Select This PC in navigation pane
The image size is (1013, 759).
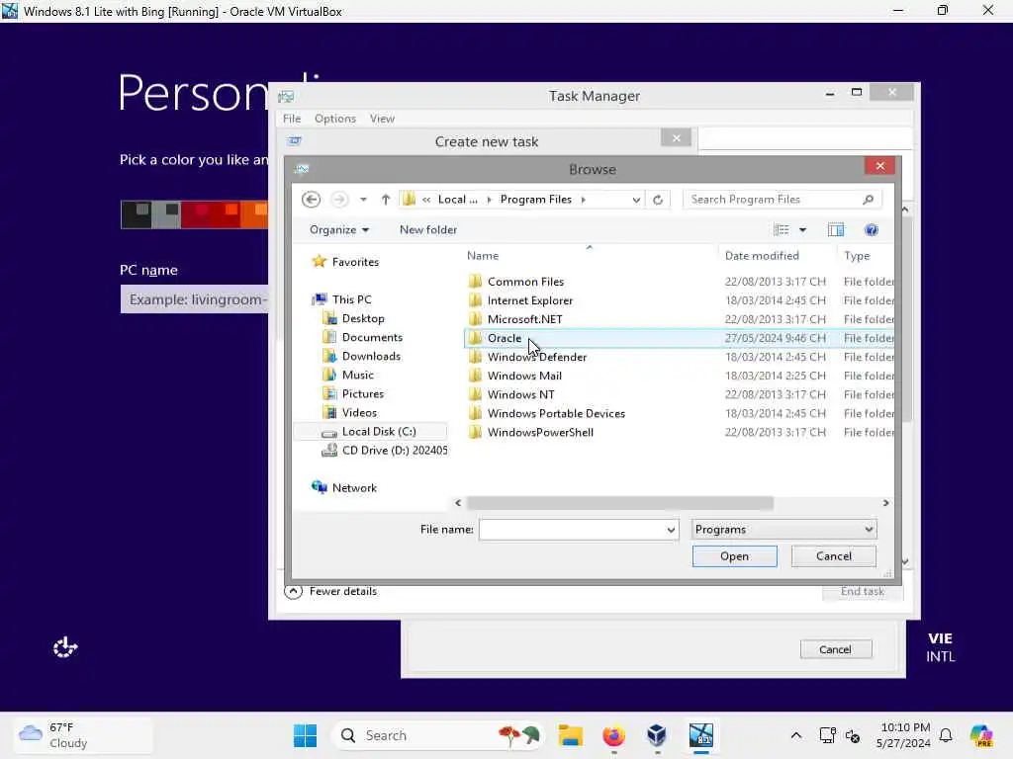(x=351, y=299)
